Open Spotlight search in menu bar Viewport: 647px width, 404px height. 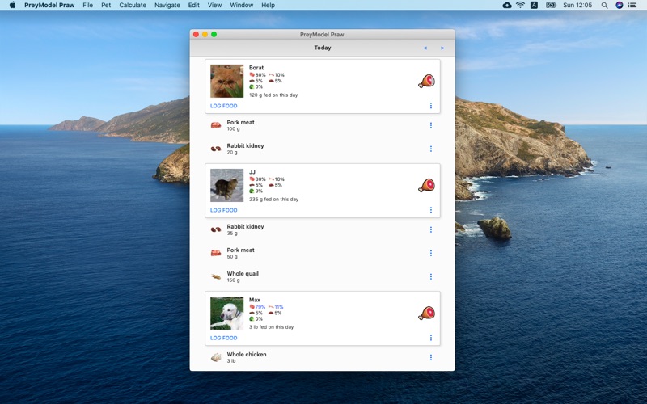click(x=604, y=6)
